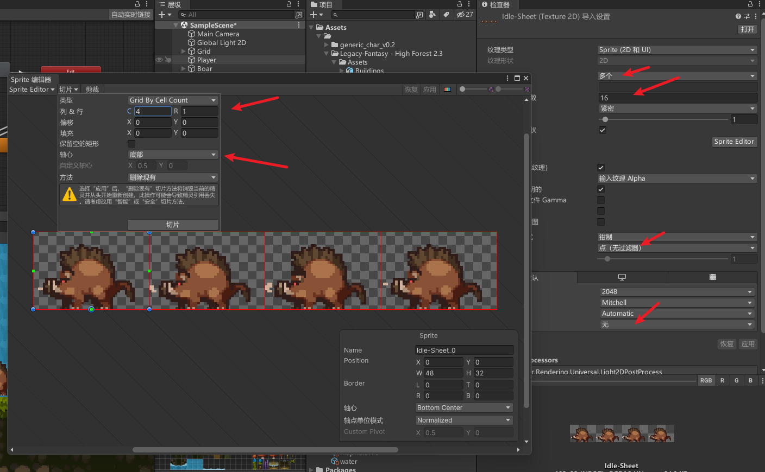Click the Sprite Editor button in Inspector

coord(734,142)
